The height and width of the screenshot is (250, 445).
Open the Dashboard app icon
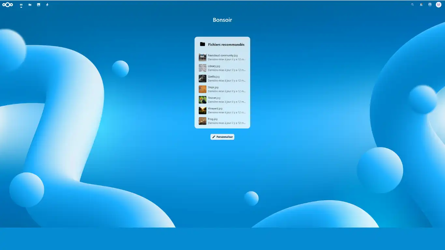pyautogui.click(x=21, y=5)
